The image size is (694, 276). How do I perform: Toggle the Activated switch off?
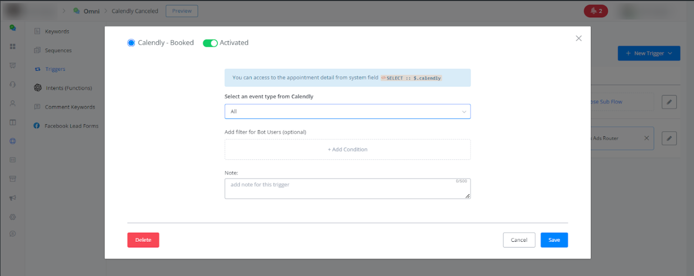pyautogui.click(x=210, y=43)
